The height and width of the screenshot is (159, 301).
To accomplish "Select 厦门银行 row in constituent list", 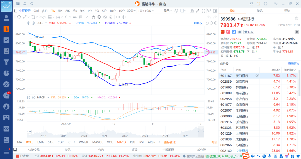I will (x=241, y=75).
